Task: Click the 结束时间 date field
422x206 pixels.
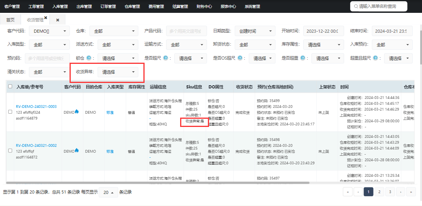Action: (x=392, y=31)
